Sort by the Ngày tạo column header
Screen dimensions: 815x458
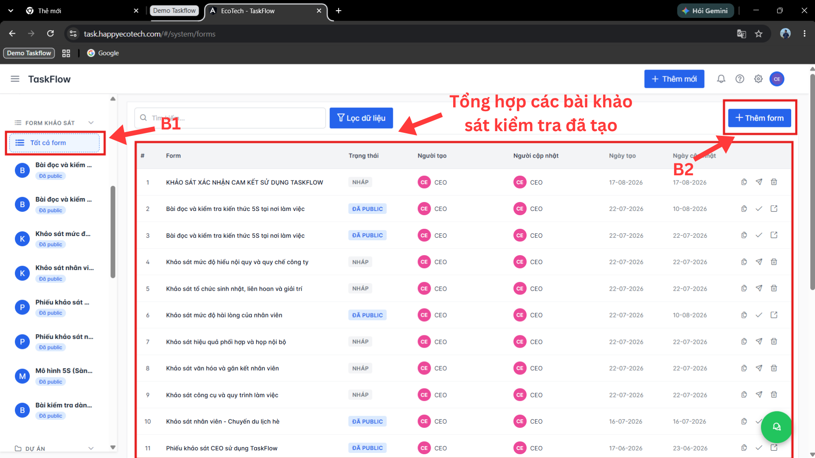[x=622, y=156]
